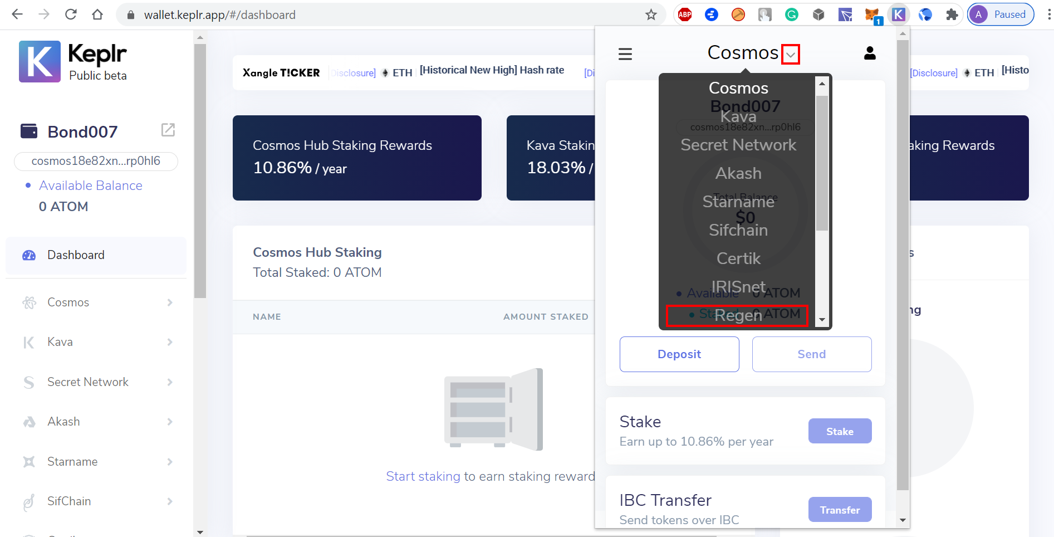
Task: Go back to previous page in browser
Action: (x=17, y=14)
